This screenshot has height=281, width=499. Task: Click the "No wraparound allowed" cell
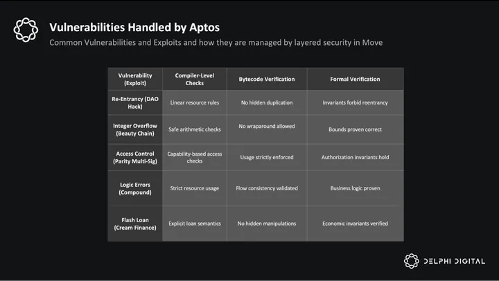(266, 126)
